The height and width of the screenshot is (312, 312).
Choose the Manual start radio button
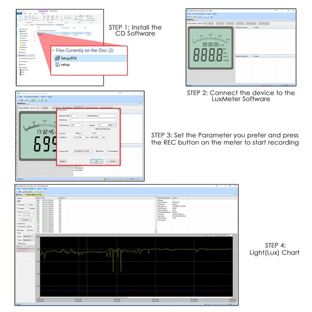coord(97,151)
